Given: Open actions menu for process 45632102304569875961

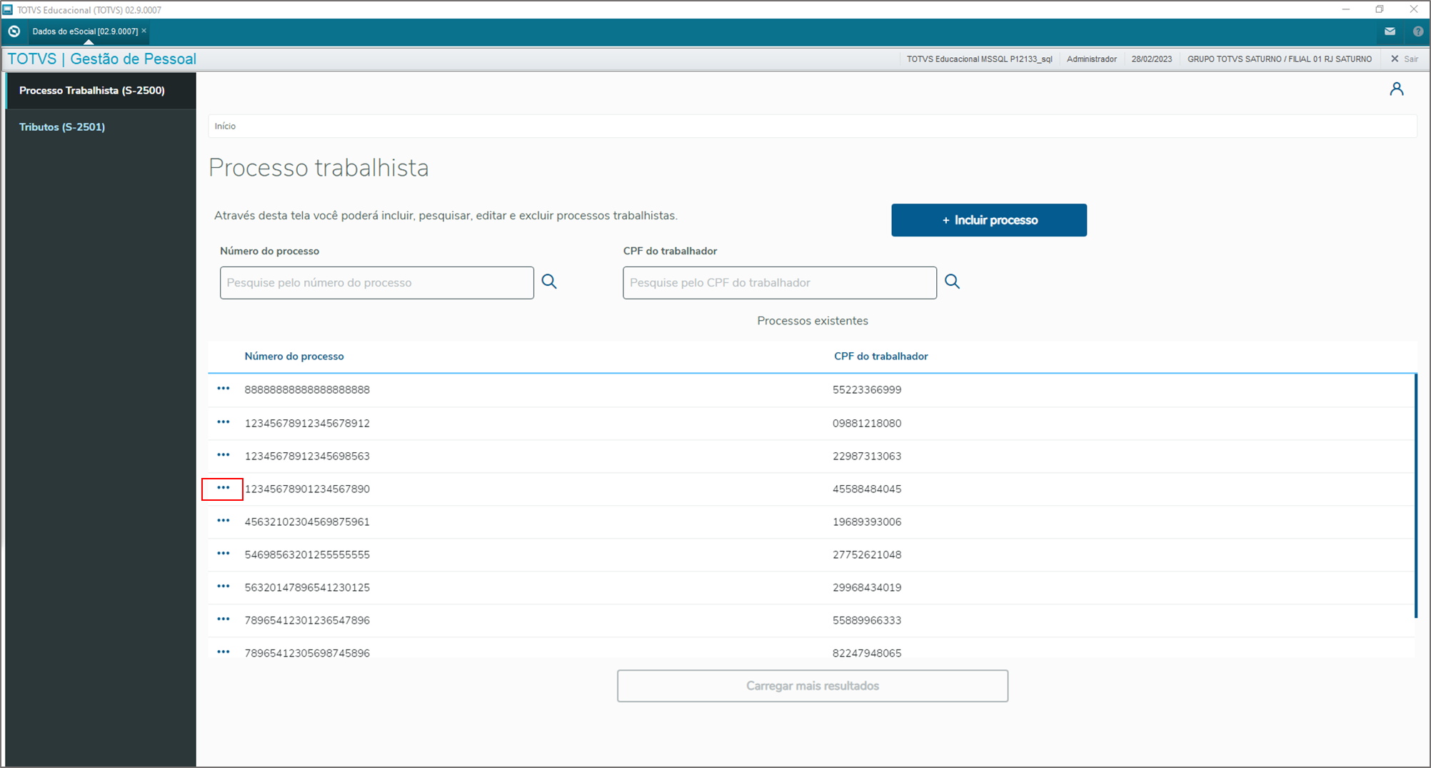Looking at the screenshot, I should coord(224,521).
